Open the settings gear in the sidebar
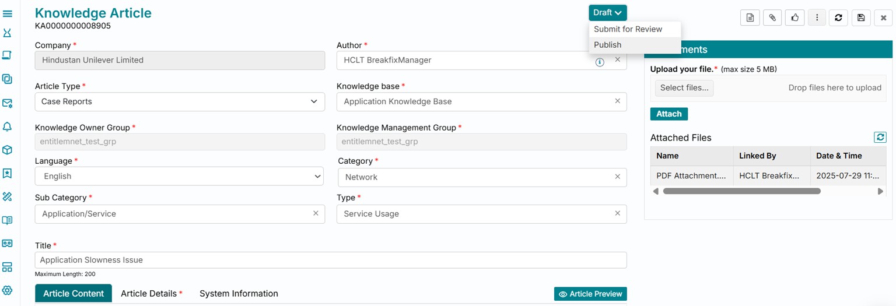The image size is (896, 306). [x=8, y=290]
